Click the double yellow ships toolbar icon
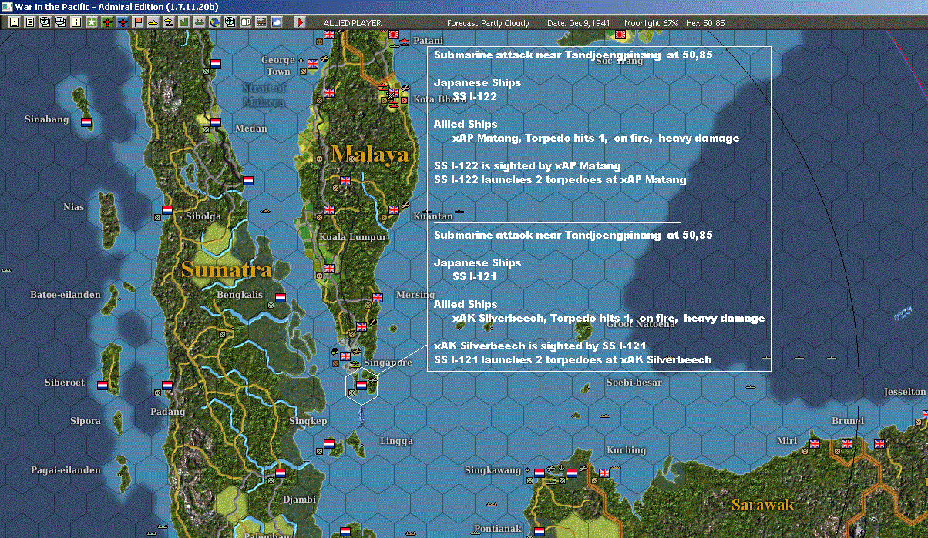928x538 pixels. click(168, 22)
